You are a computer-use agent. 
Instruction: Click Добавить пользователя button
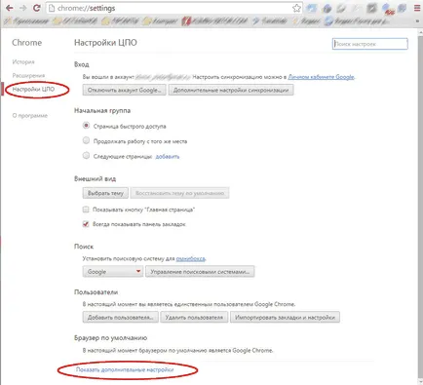click(121, 317)
